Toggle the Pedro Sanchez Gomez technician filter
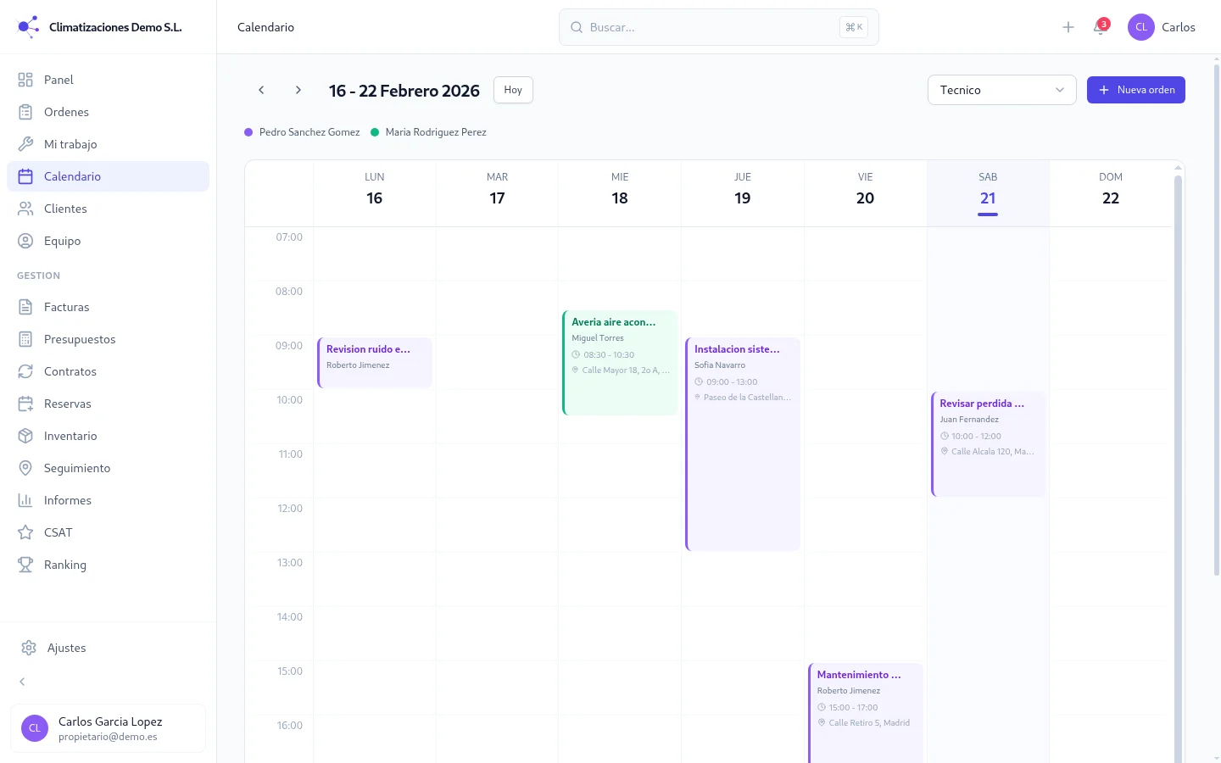This screenshot has width=1221, height=763. [302, 131]
